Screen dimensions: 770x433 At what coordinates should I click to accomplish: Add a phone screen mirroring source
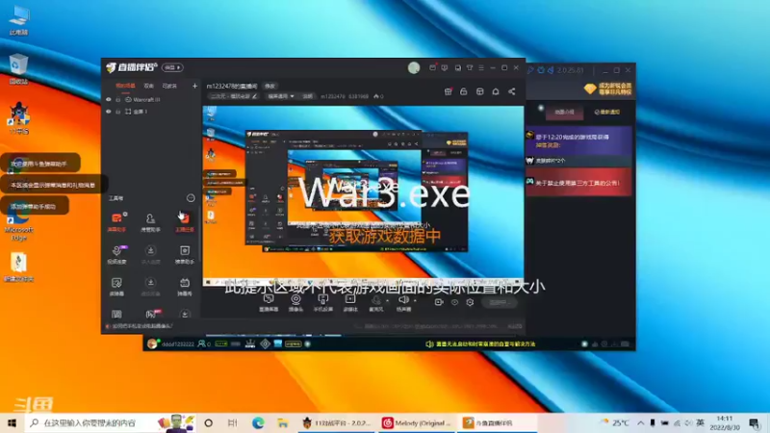point(323,303)
